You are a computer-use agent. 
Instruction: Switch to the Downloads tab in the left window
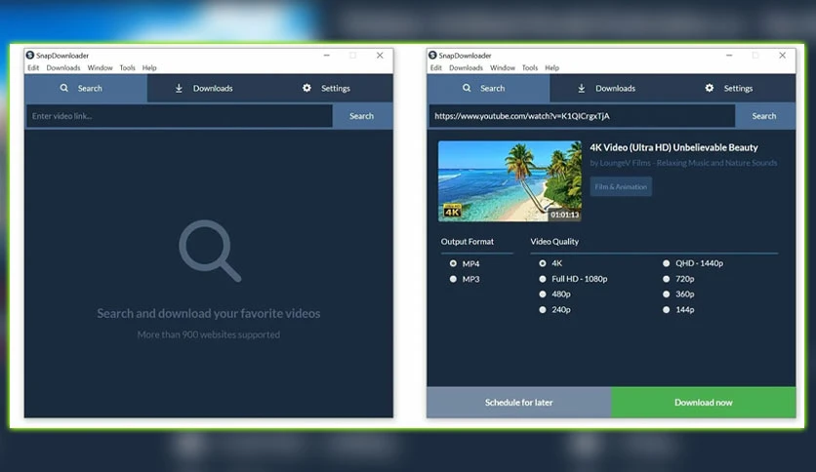point(209,88)
